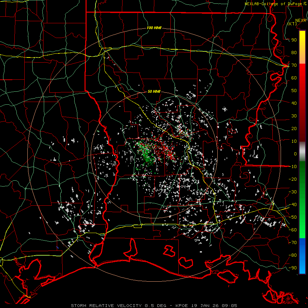Click the '-20' label on the velocity scale
The image size is (308, 308).
point(293,179)
